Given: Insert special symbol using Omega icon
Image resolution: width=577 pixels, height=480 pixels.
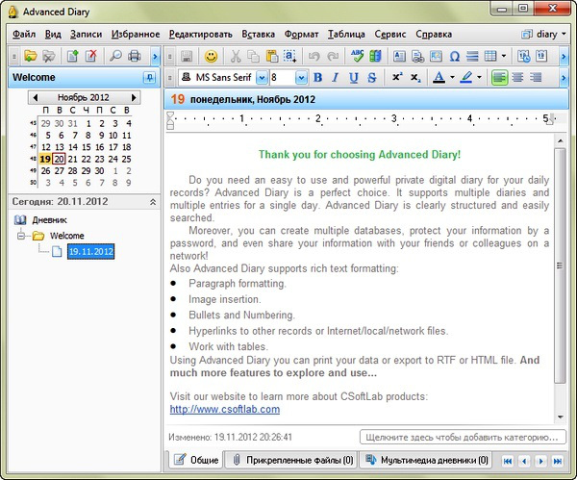Looking at the screenshot, I should point(455,56).
